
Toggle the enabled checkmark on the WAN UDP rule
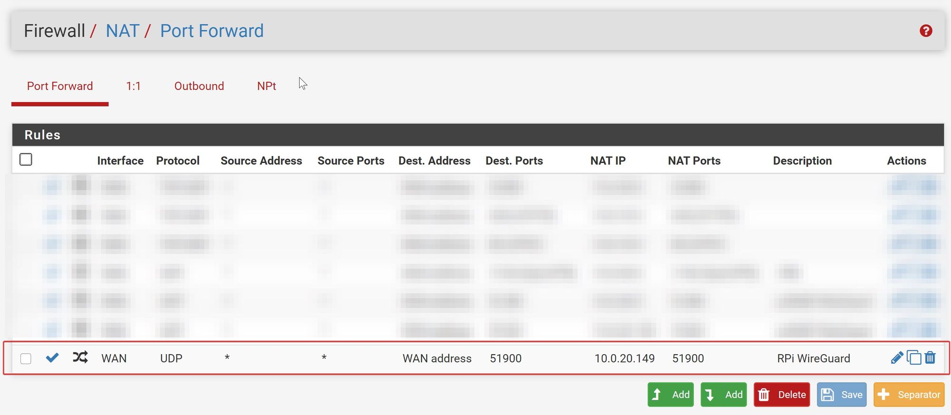(52, 357)
